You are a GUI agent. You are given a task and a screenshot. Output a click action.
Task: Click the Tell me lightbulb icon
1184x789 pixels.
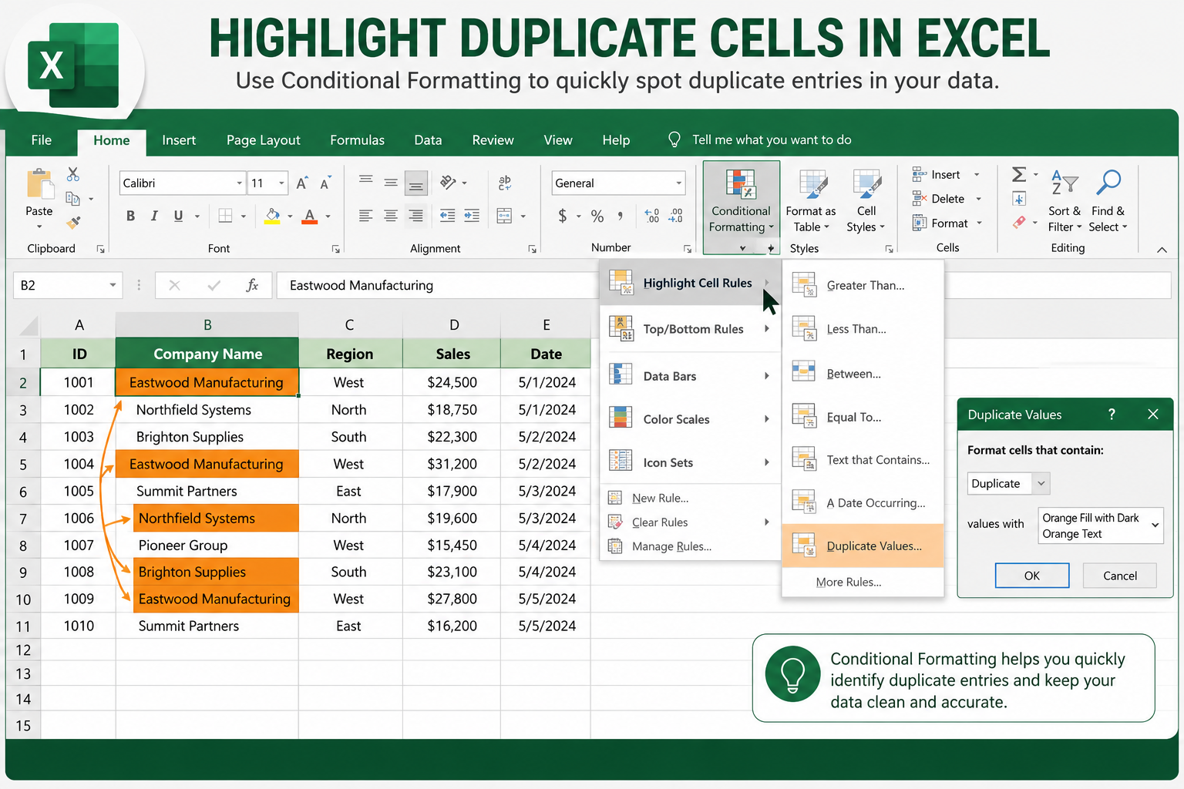674,139
